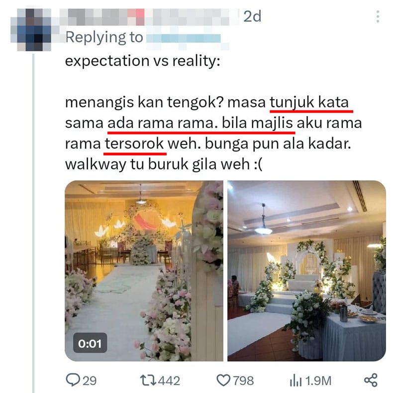The height and width of the screenshot is (393, 398).
Task: Click the 2d timestamp
Action: [252, 16]
